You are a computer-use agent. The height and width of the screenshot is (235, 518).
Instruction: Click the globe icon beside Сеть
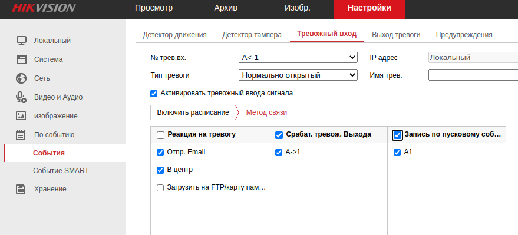[x=21, y=78]
